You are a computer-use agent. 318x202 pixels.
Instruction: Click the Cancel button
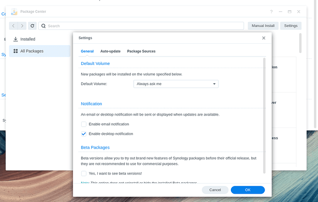215,190
